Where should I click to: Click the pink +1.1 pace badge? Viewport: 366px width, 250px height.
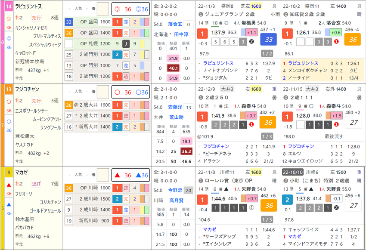251,32
